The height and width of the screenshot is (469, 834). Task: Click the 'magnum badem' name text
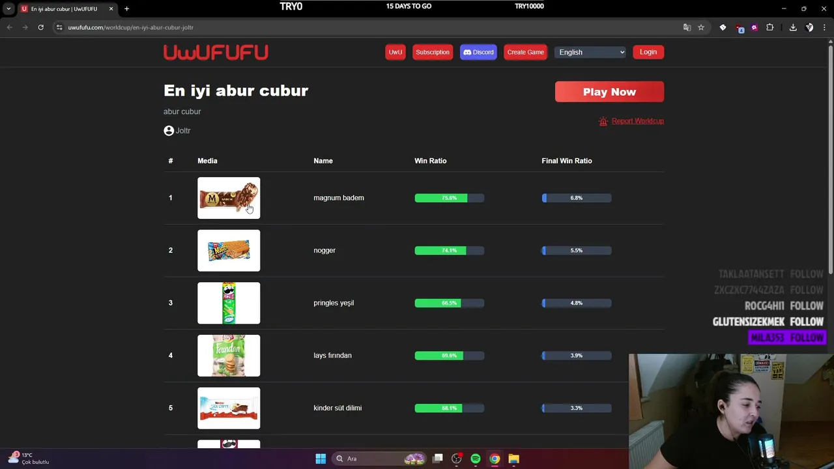click(339, 198)
